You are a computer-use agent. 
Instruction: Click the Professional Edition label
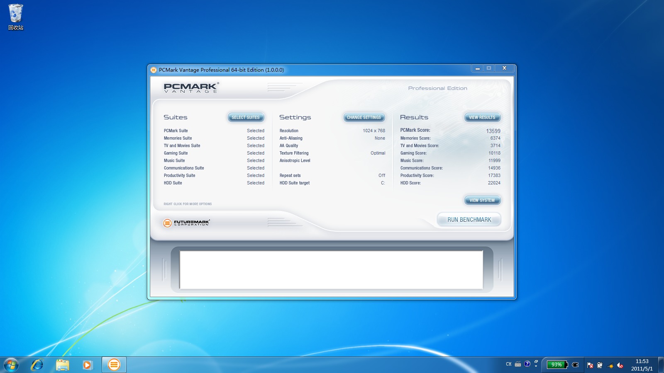coord(437,88)
